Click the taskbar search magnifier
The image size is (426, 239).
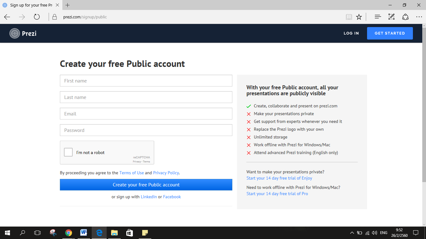coord(22,232)
